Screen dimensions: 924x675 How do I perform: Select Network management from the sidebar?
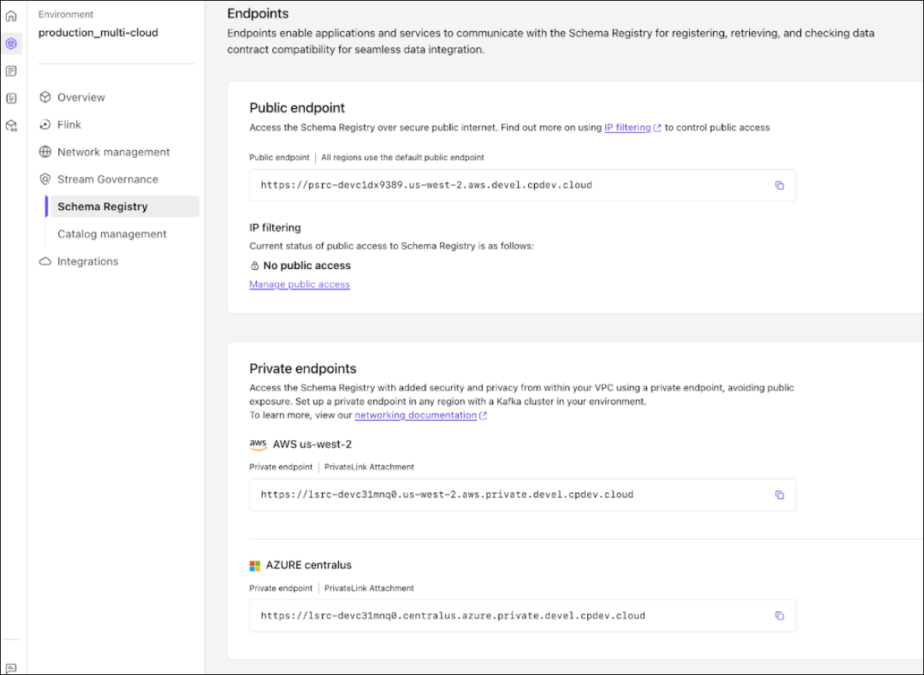coord(113,152)
